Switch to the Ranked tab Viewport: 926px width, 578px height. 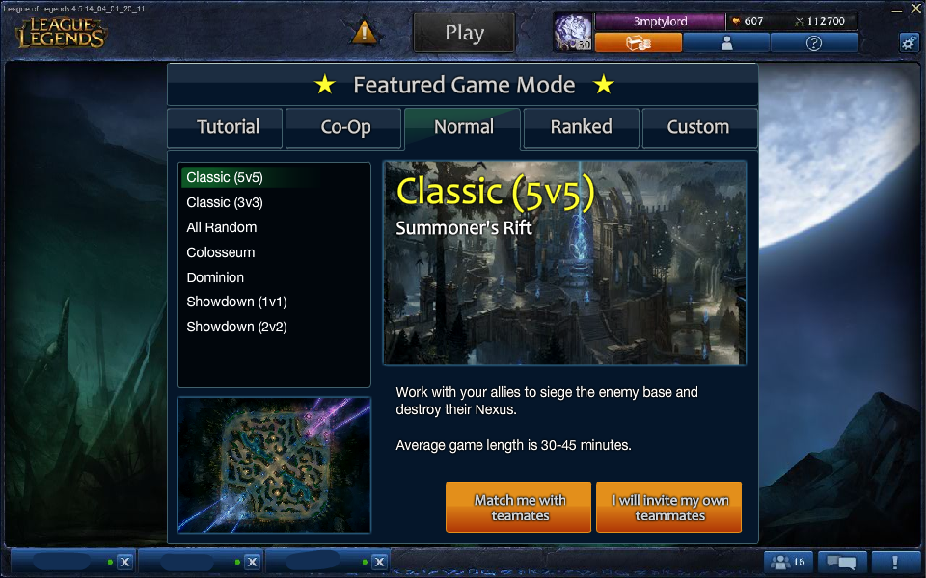pyautogui.click(x=581, y=127)
